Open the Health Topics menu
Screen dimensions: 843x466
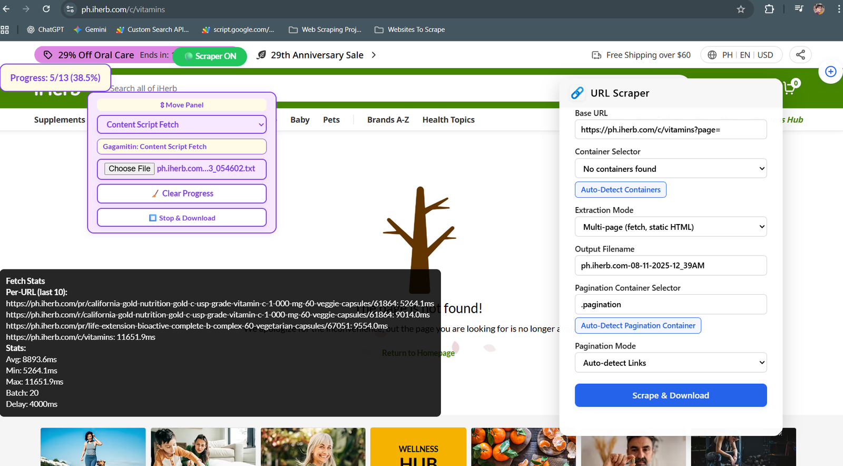(x=448, y=120)
